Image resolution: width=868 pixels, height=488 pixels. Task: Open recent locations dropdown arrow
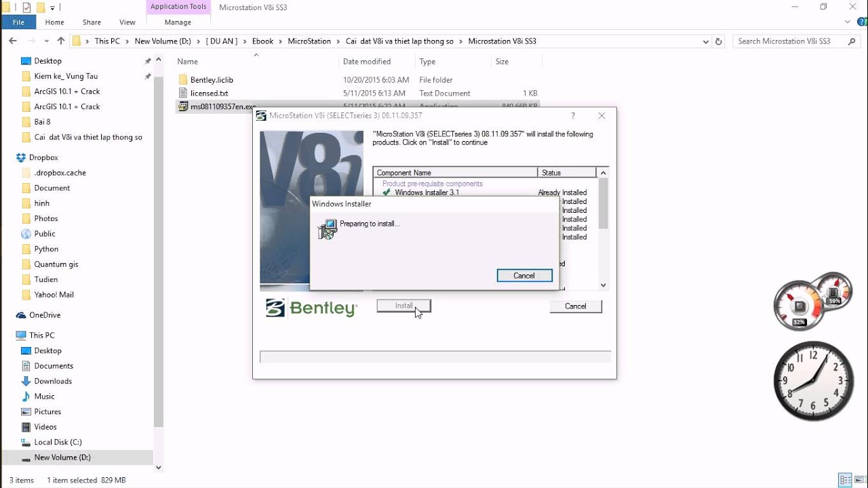(47, 41)
